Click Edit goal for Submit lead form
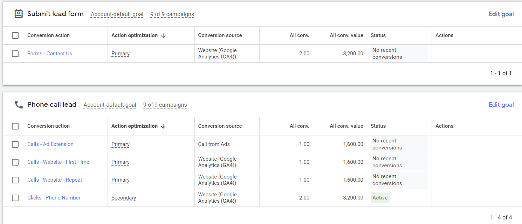 pos(501,14)
